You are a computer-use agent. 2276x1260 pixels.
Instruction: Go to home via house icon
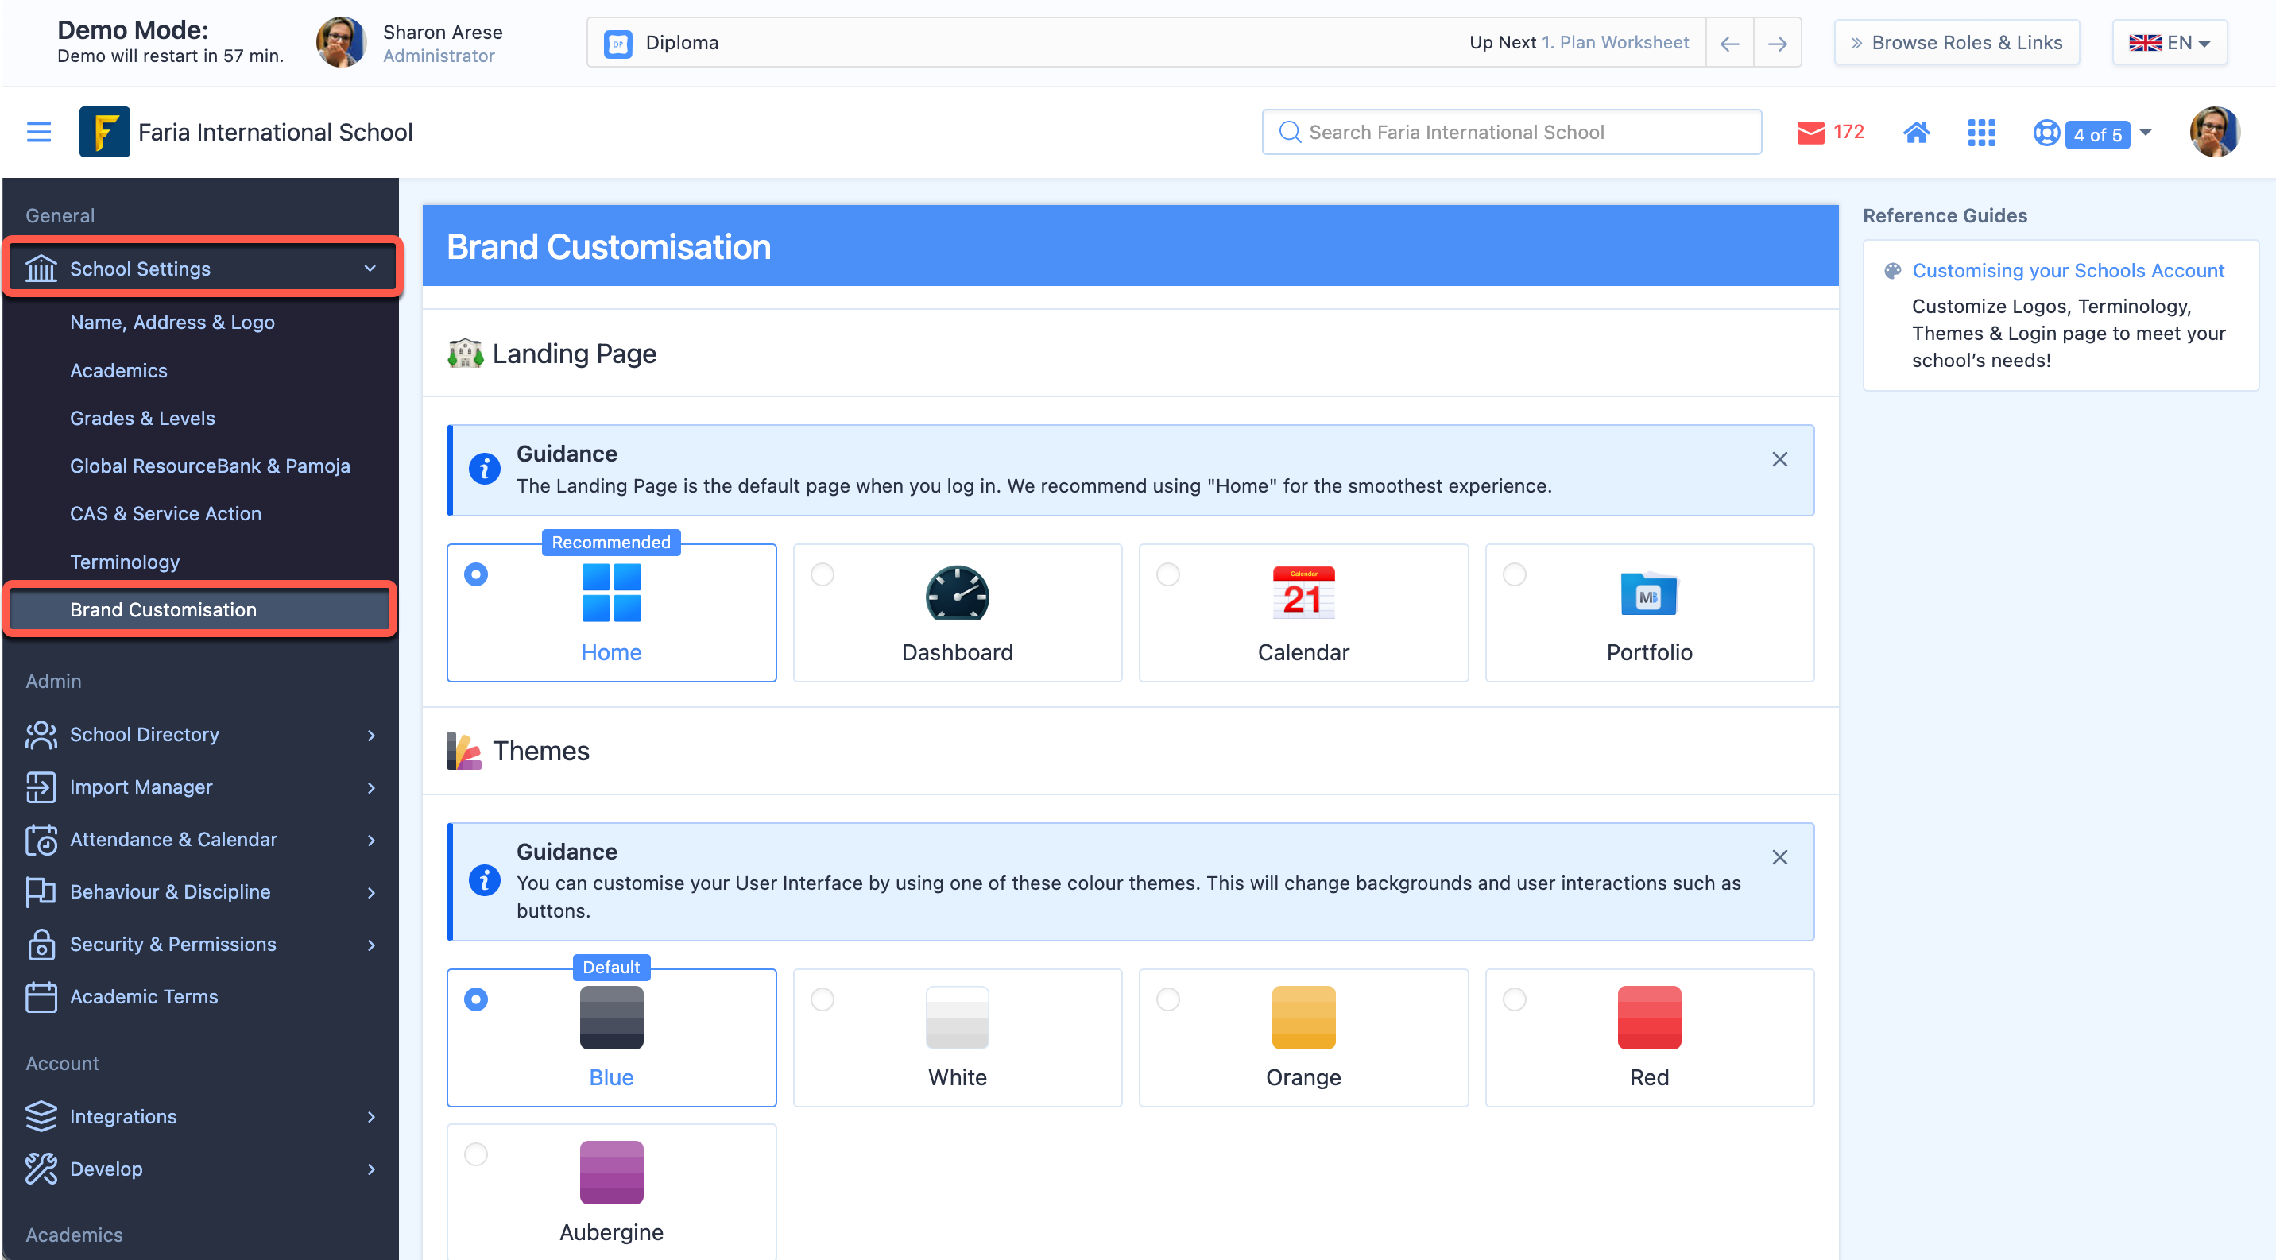tap(1915, 133)
